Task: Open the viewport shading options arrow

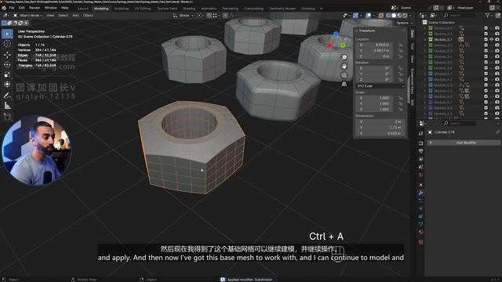Action: click(410, 16)
